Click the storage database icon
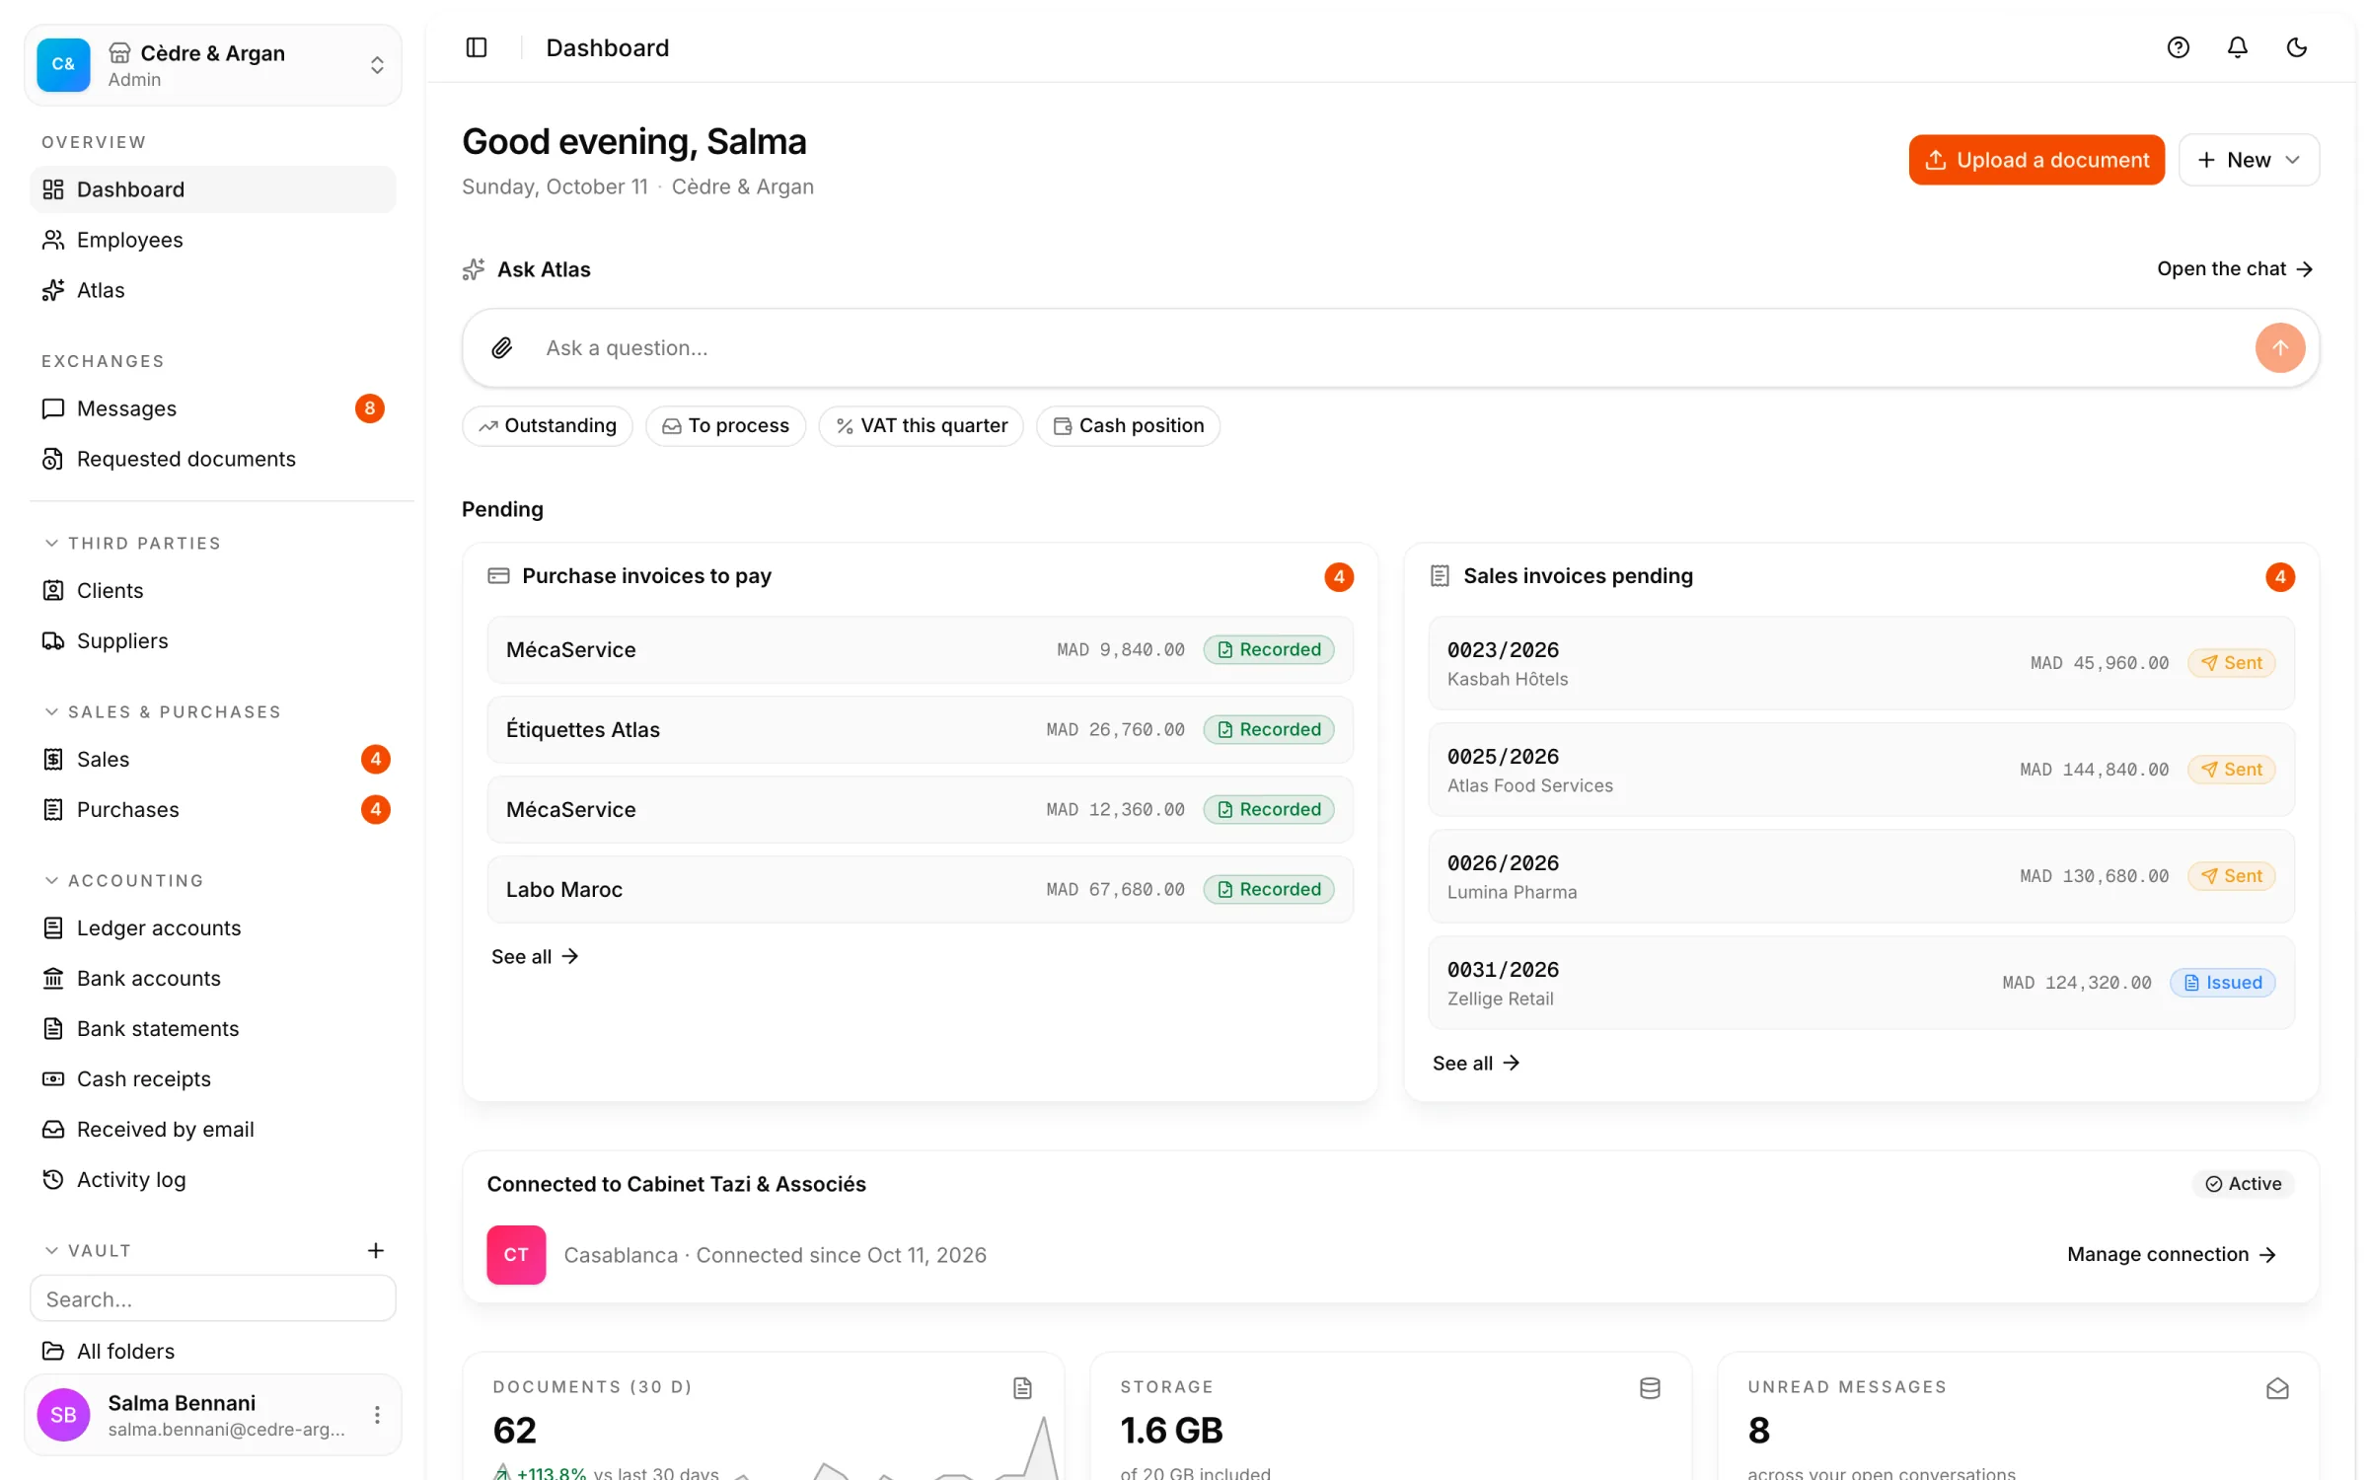 [x=1650, y=1388]
